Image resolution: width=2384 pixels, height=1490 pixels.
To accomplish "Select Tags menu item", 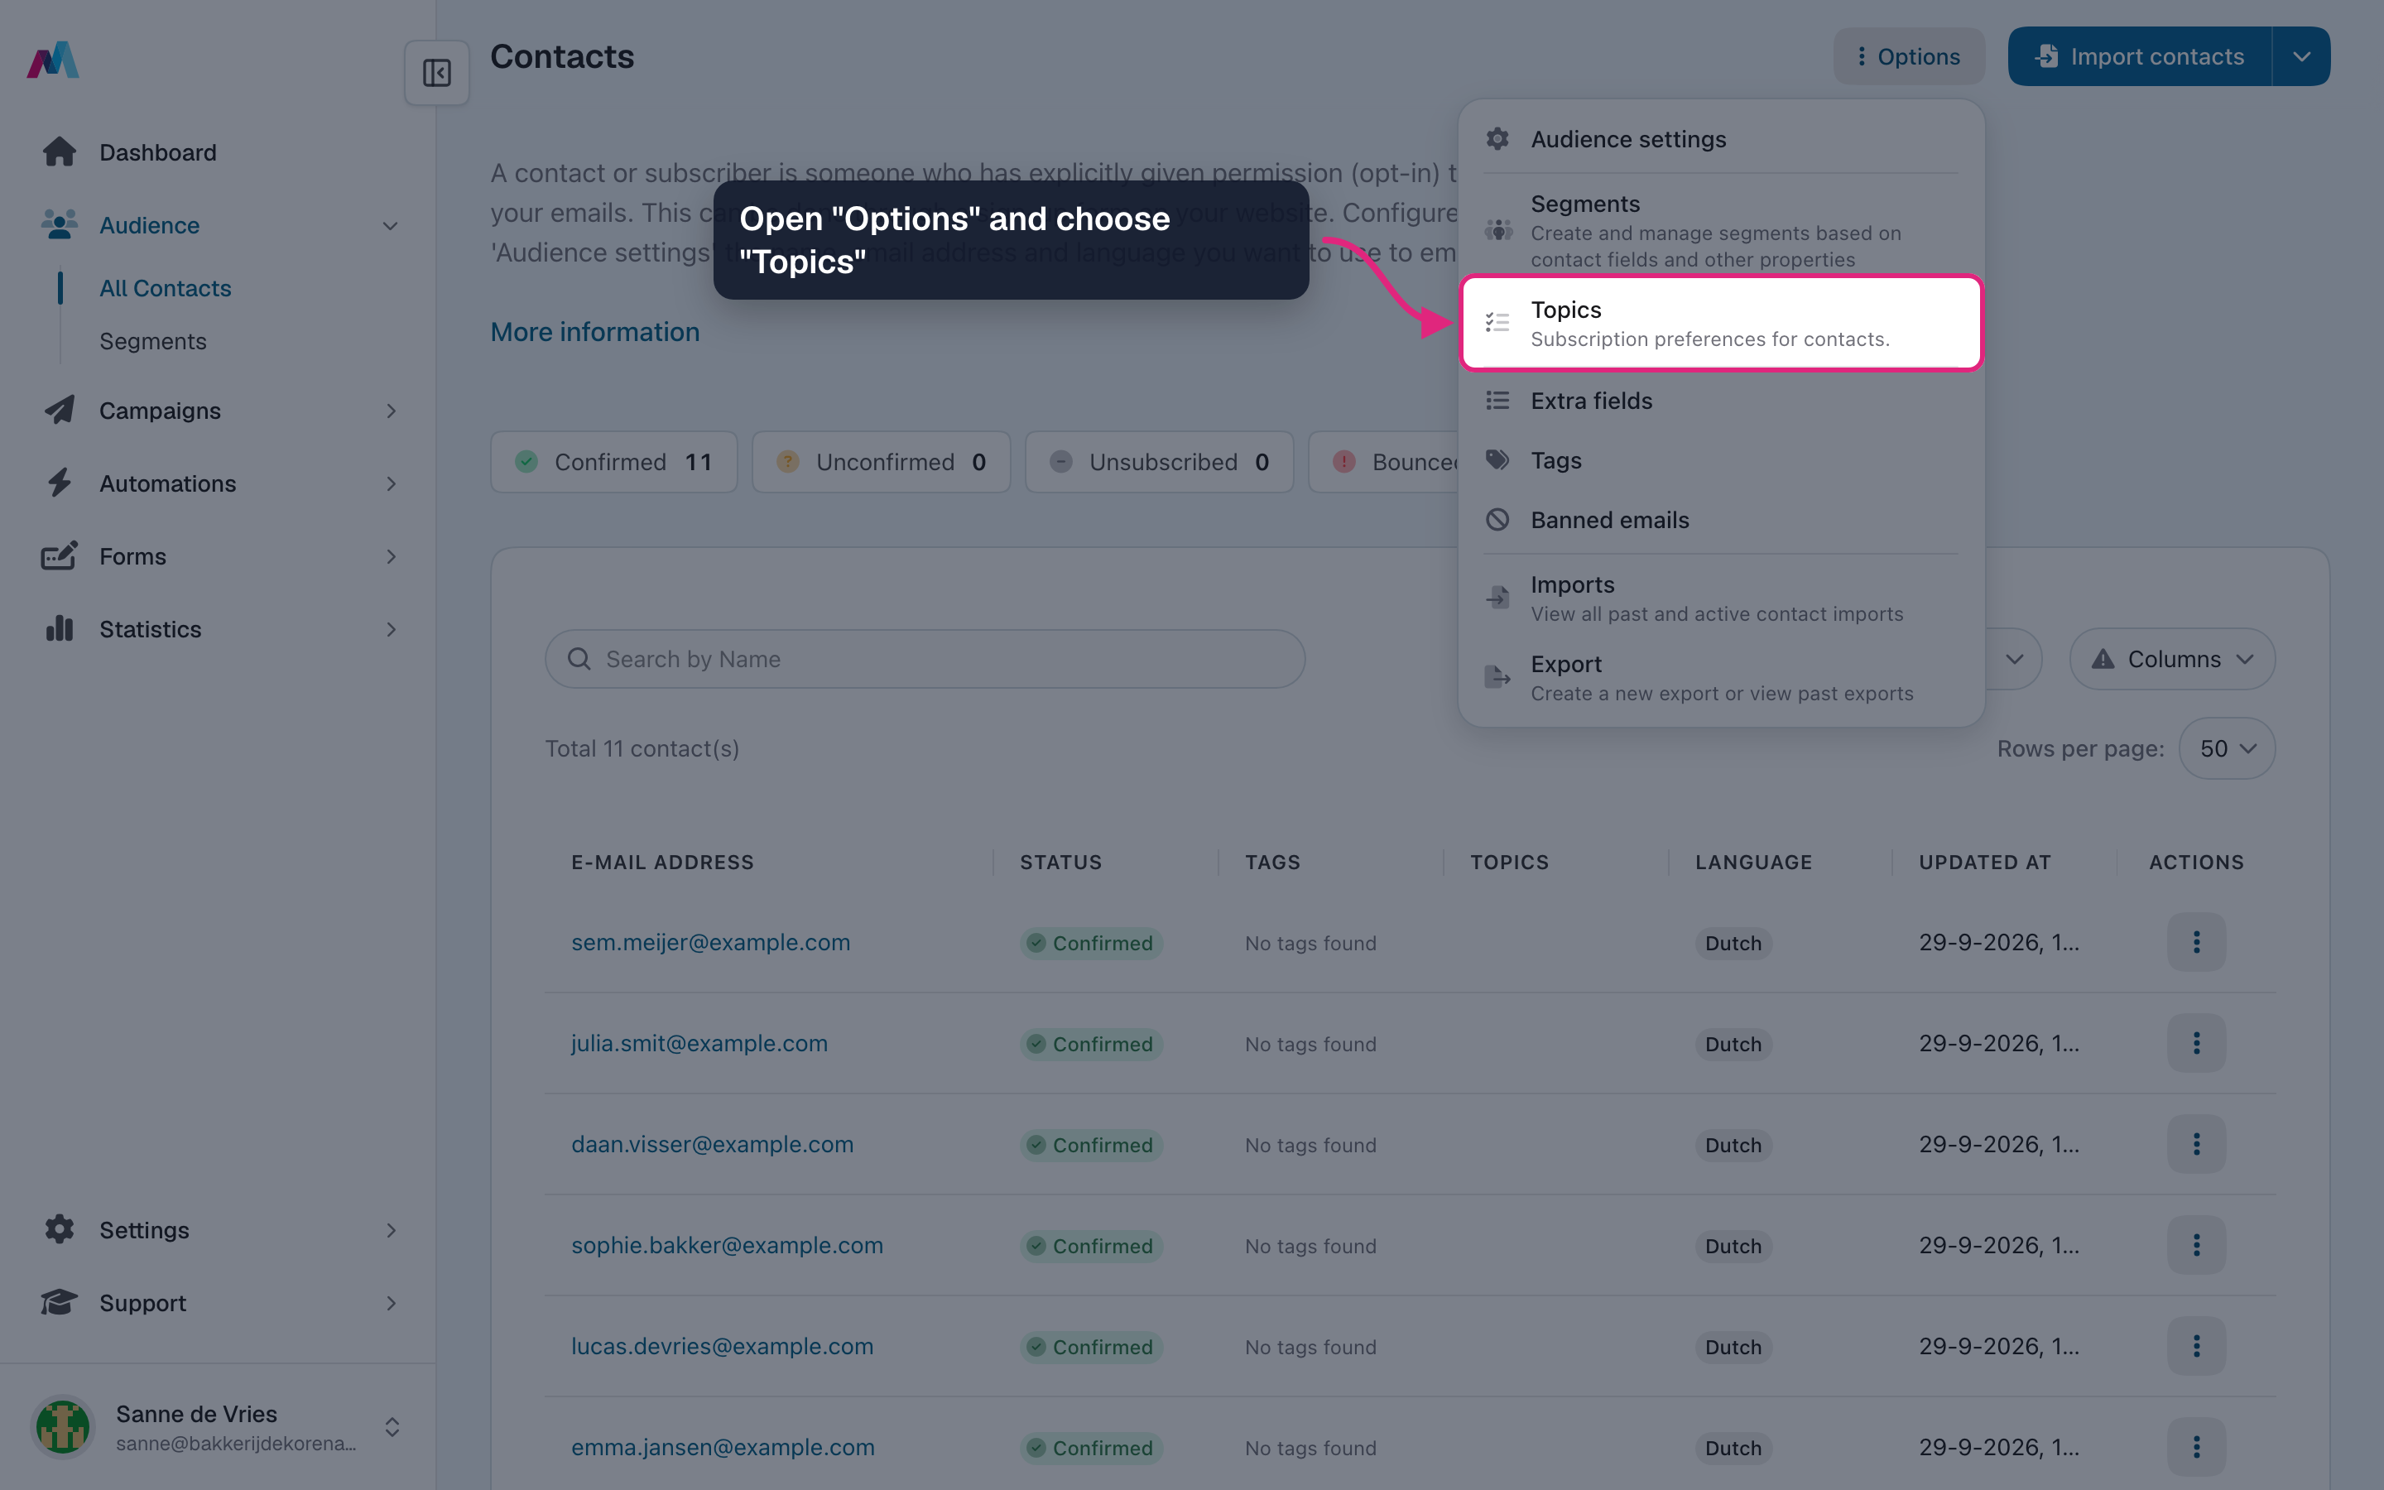I will coord(1720,460).
